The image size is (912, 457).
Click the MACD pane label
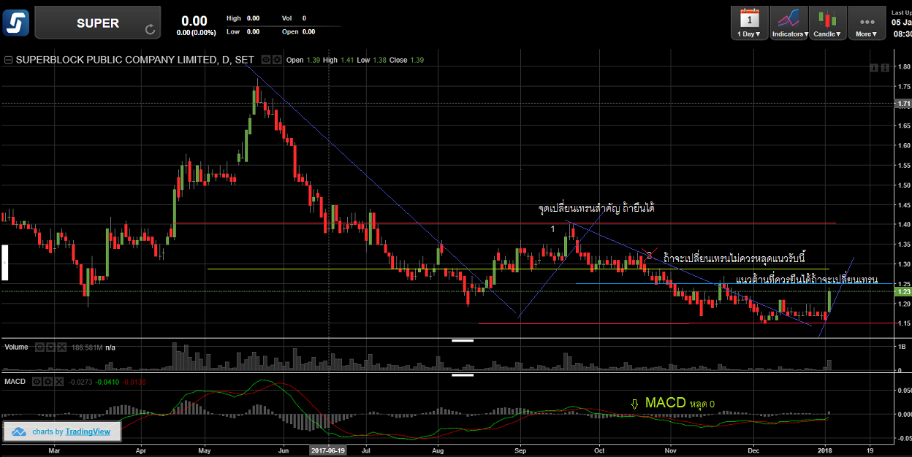[x=16, y=381]
